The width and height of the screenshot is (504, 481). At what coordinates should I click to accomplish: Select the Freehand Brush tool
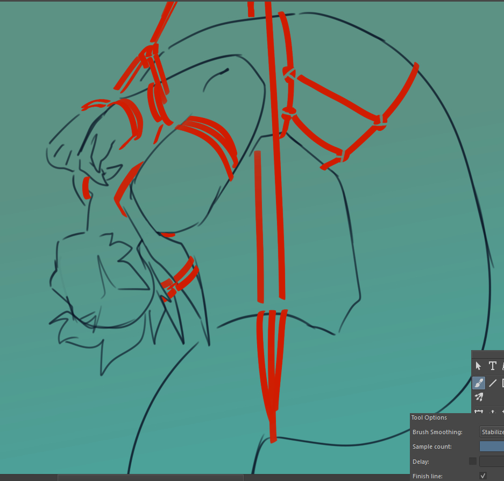[478, 383]
